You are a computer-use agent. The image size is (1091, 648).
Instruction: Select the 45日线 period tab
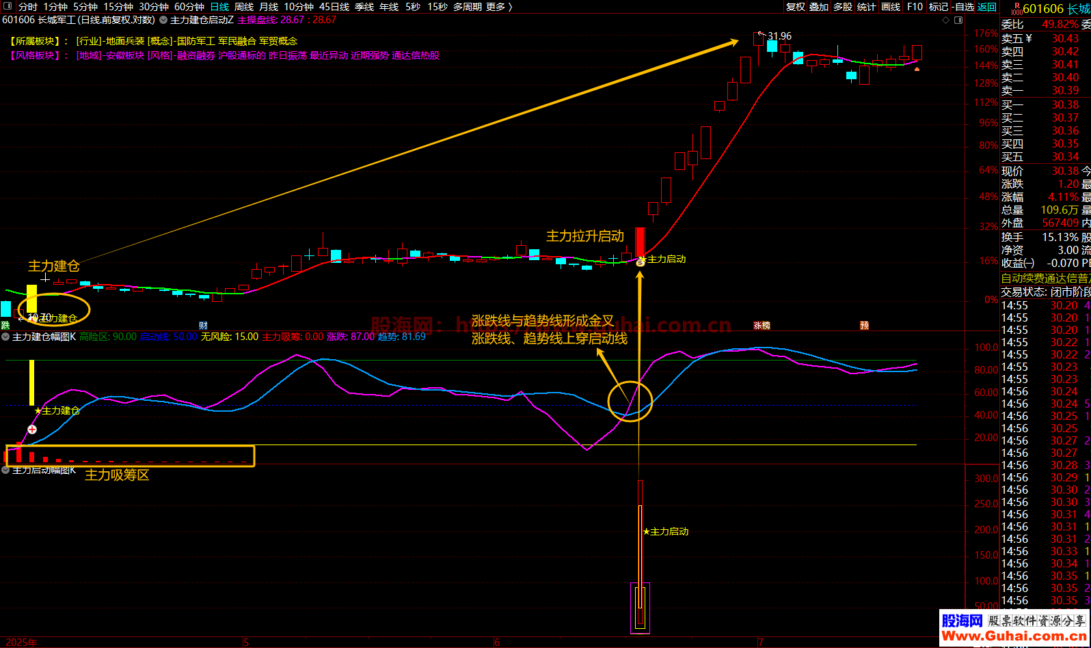[x=334, y=7]
